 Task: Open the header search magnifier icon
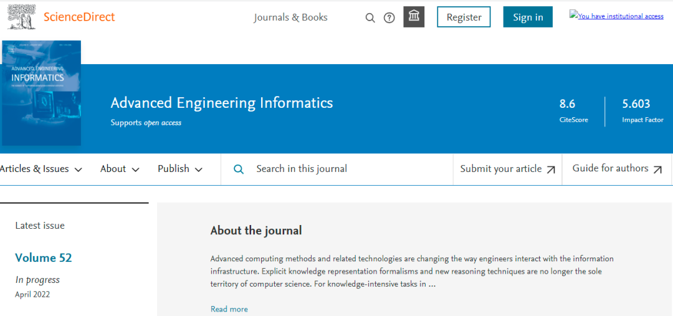pos(370,18)
